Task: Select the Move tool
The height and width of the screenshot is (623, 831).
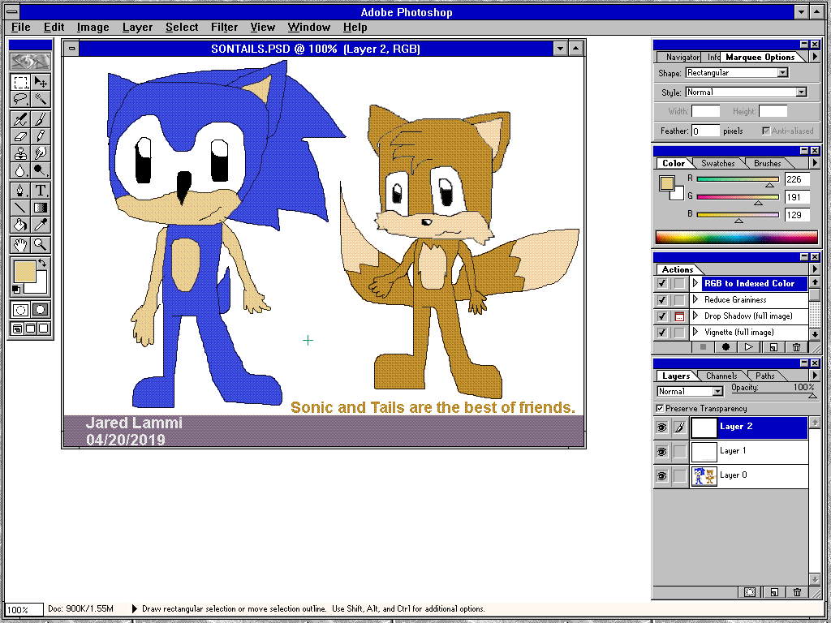Action: tap(41, 82)
